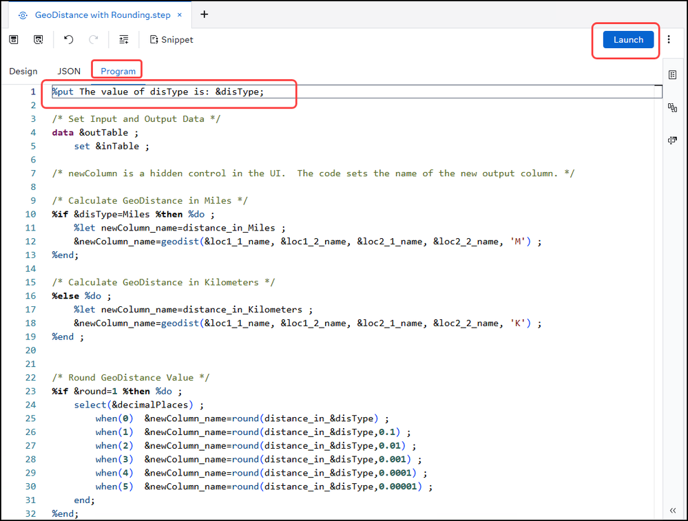Click the Save icon in the toolbar

pos(14,39)
